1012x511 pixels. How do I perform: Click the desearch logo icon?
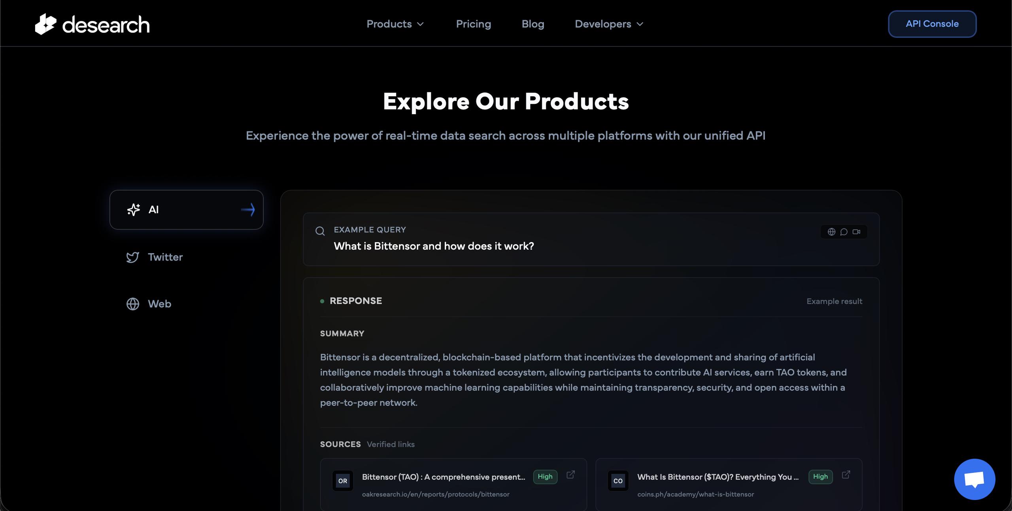45,24
